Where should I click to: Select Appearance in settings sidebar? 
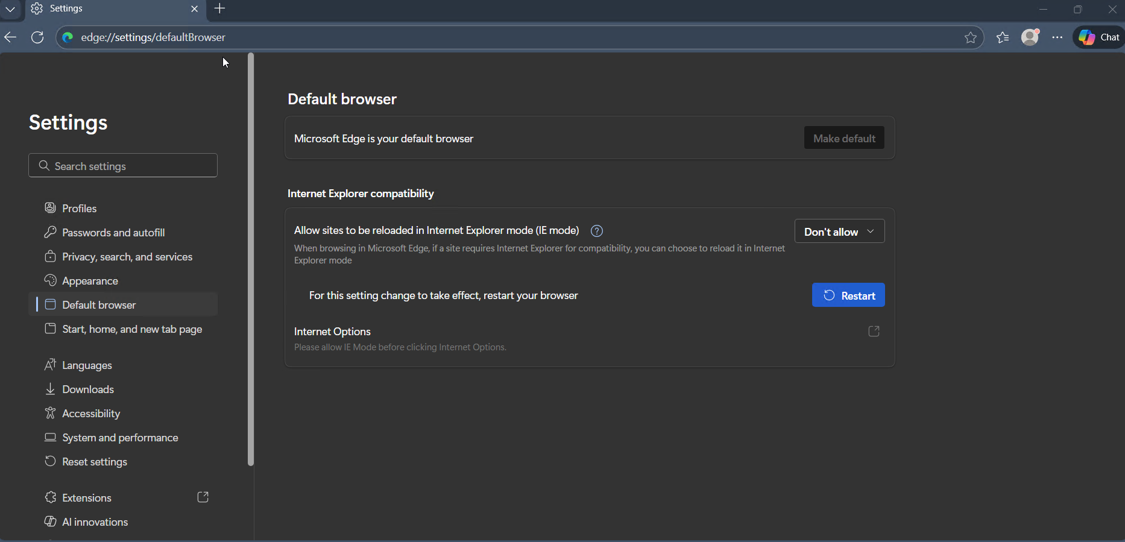tap(90, 281)
